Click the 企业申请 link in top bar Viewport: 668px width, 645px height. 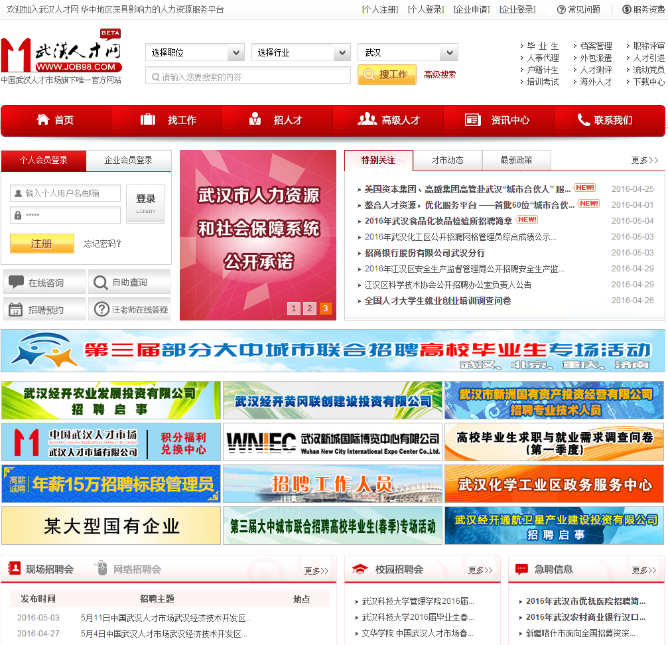click(x=472, y=9)
